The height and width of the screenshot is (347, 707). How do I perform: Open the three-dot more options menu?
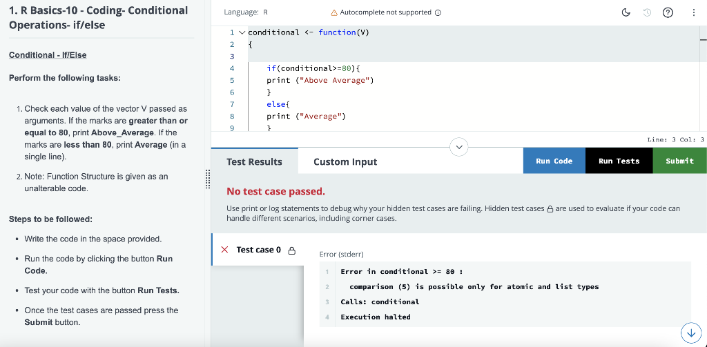[693, 12]
